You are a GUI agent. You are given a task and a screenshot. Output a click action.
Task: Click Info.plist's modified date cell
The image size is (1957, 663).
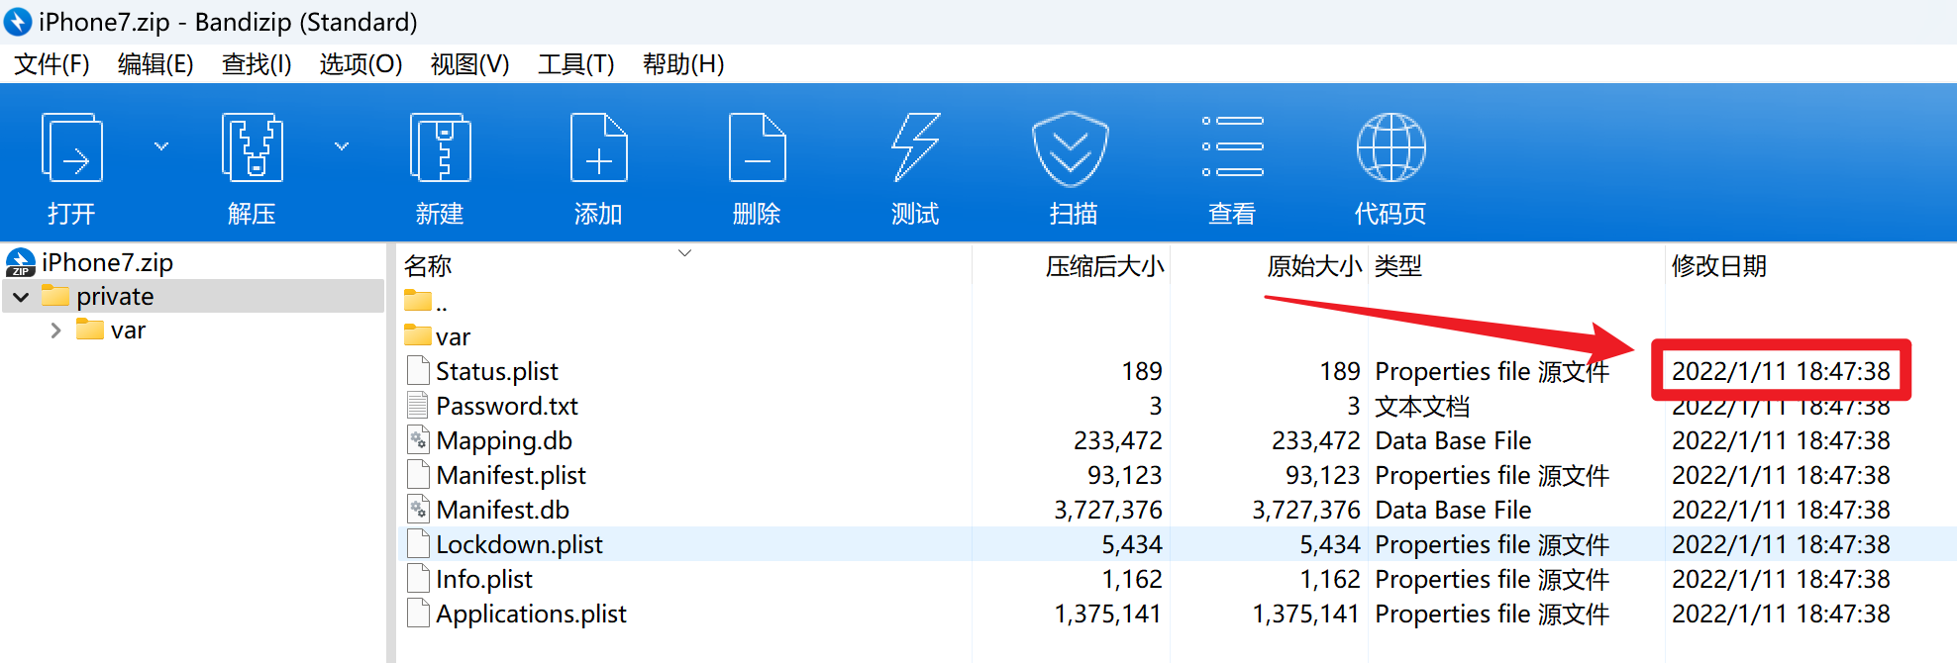click(1781, 579)
